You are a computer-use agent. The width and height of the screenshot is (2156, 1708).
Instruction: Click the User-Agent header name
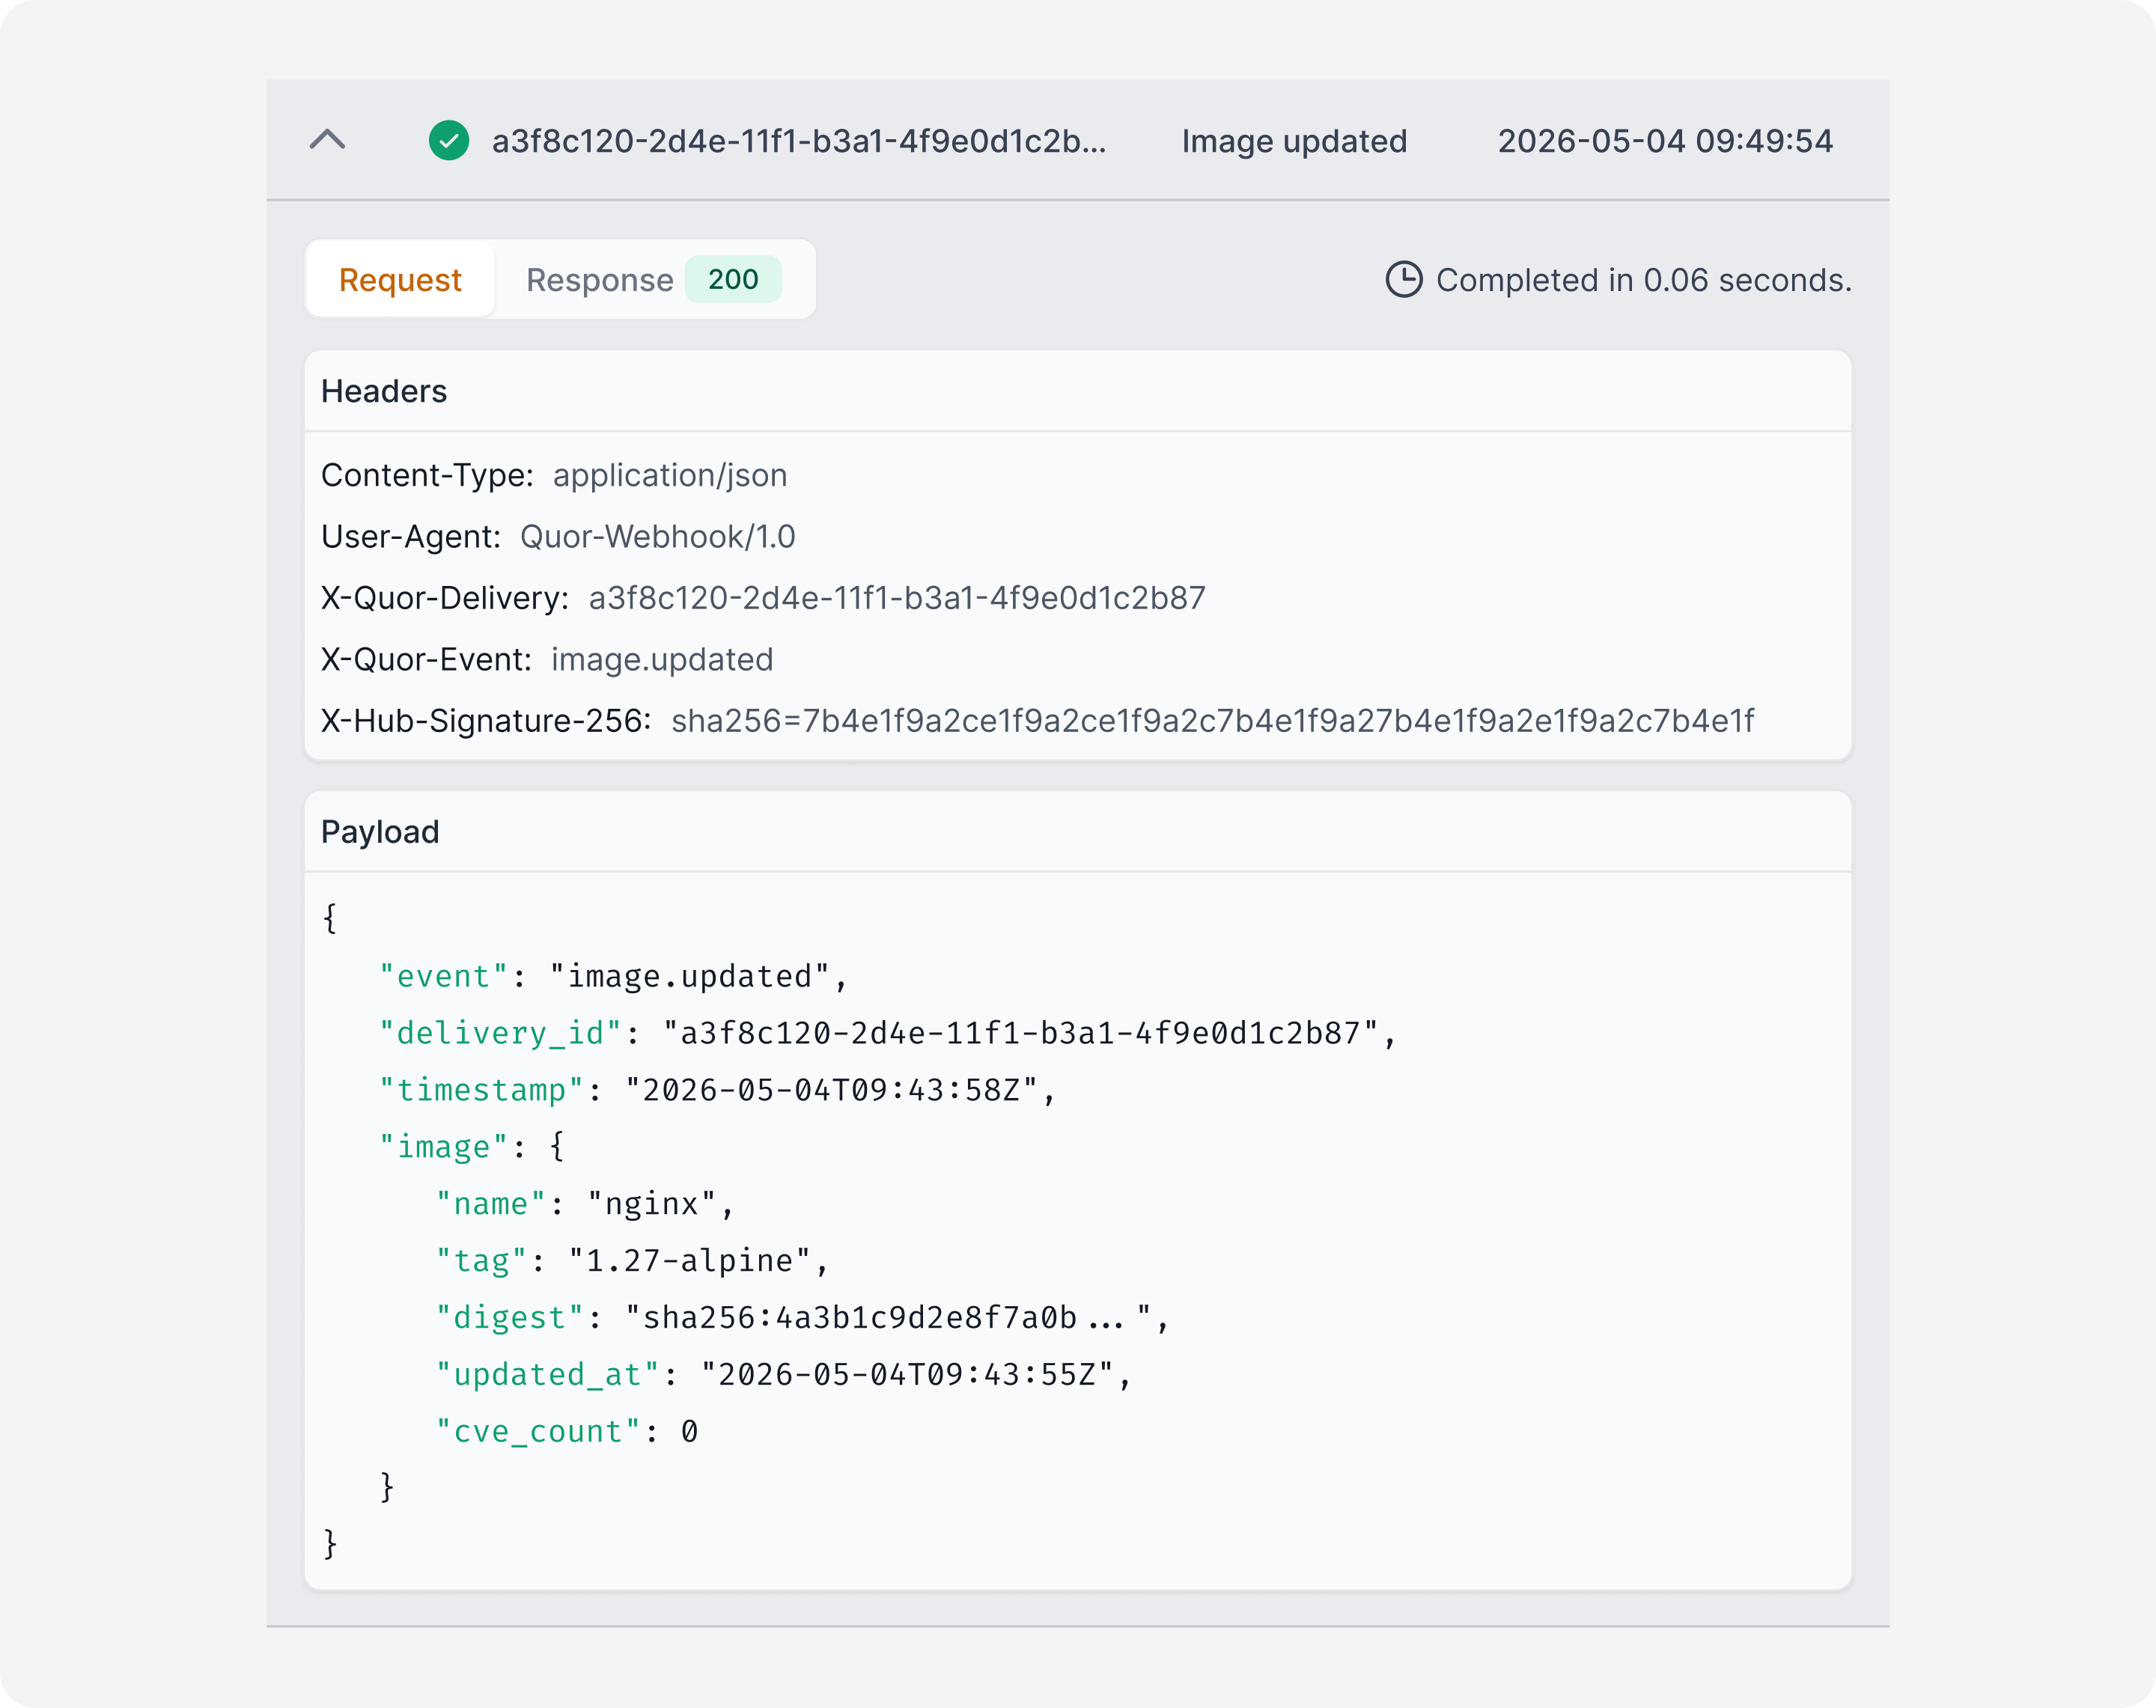(x=410, y=537)
